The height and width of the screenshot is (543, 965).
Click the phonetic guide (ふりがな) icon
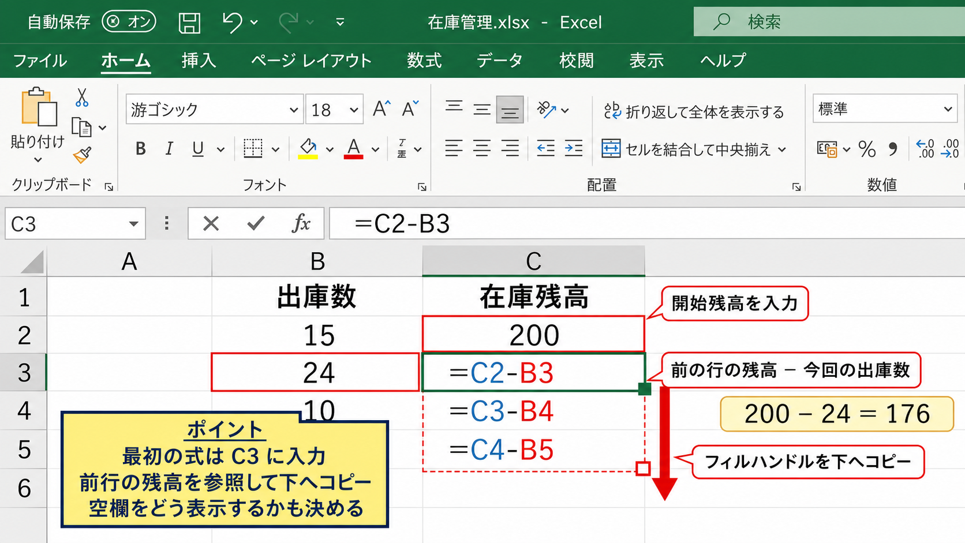[402, 149]
